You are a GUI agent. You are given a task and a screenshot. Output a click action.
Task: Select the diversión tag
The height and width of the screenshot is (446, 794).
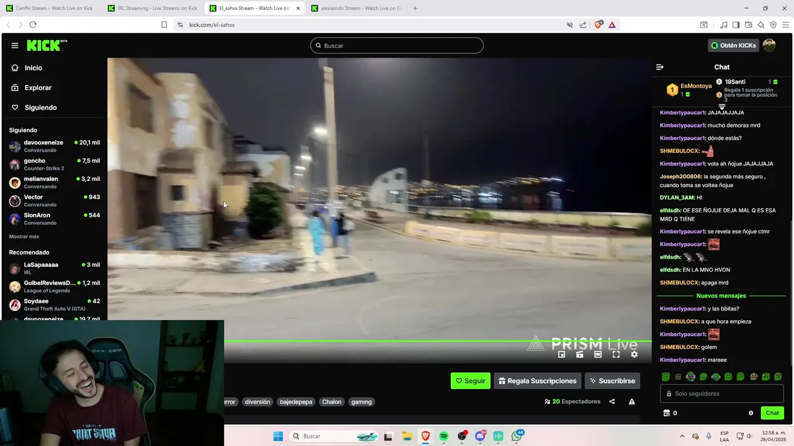click(x=257, y=402)
